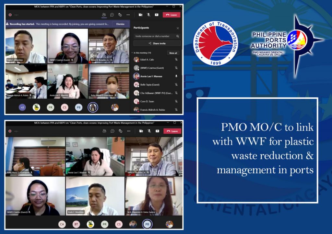Leave the call in the lower meeting window
This screenshot has width=332, height=234.
(x=172, y=131)
